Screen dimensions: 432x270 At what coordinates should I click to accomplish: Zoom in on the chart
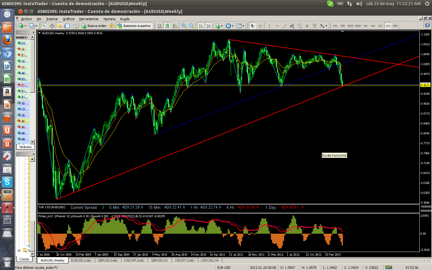click(x=184, y=26)
